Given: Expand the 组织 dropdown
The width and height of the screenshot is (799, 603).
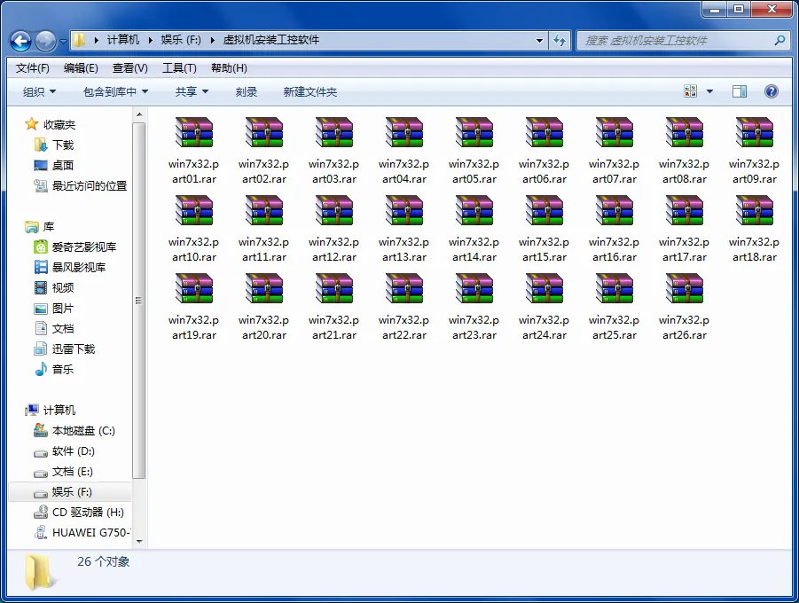Looking at the screenshot, I should coord(39,91).
